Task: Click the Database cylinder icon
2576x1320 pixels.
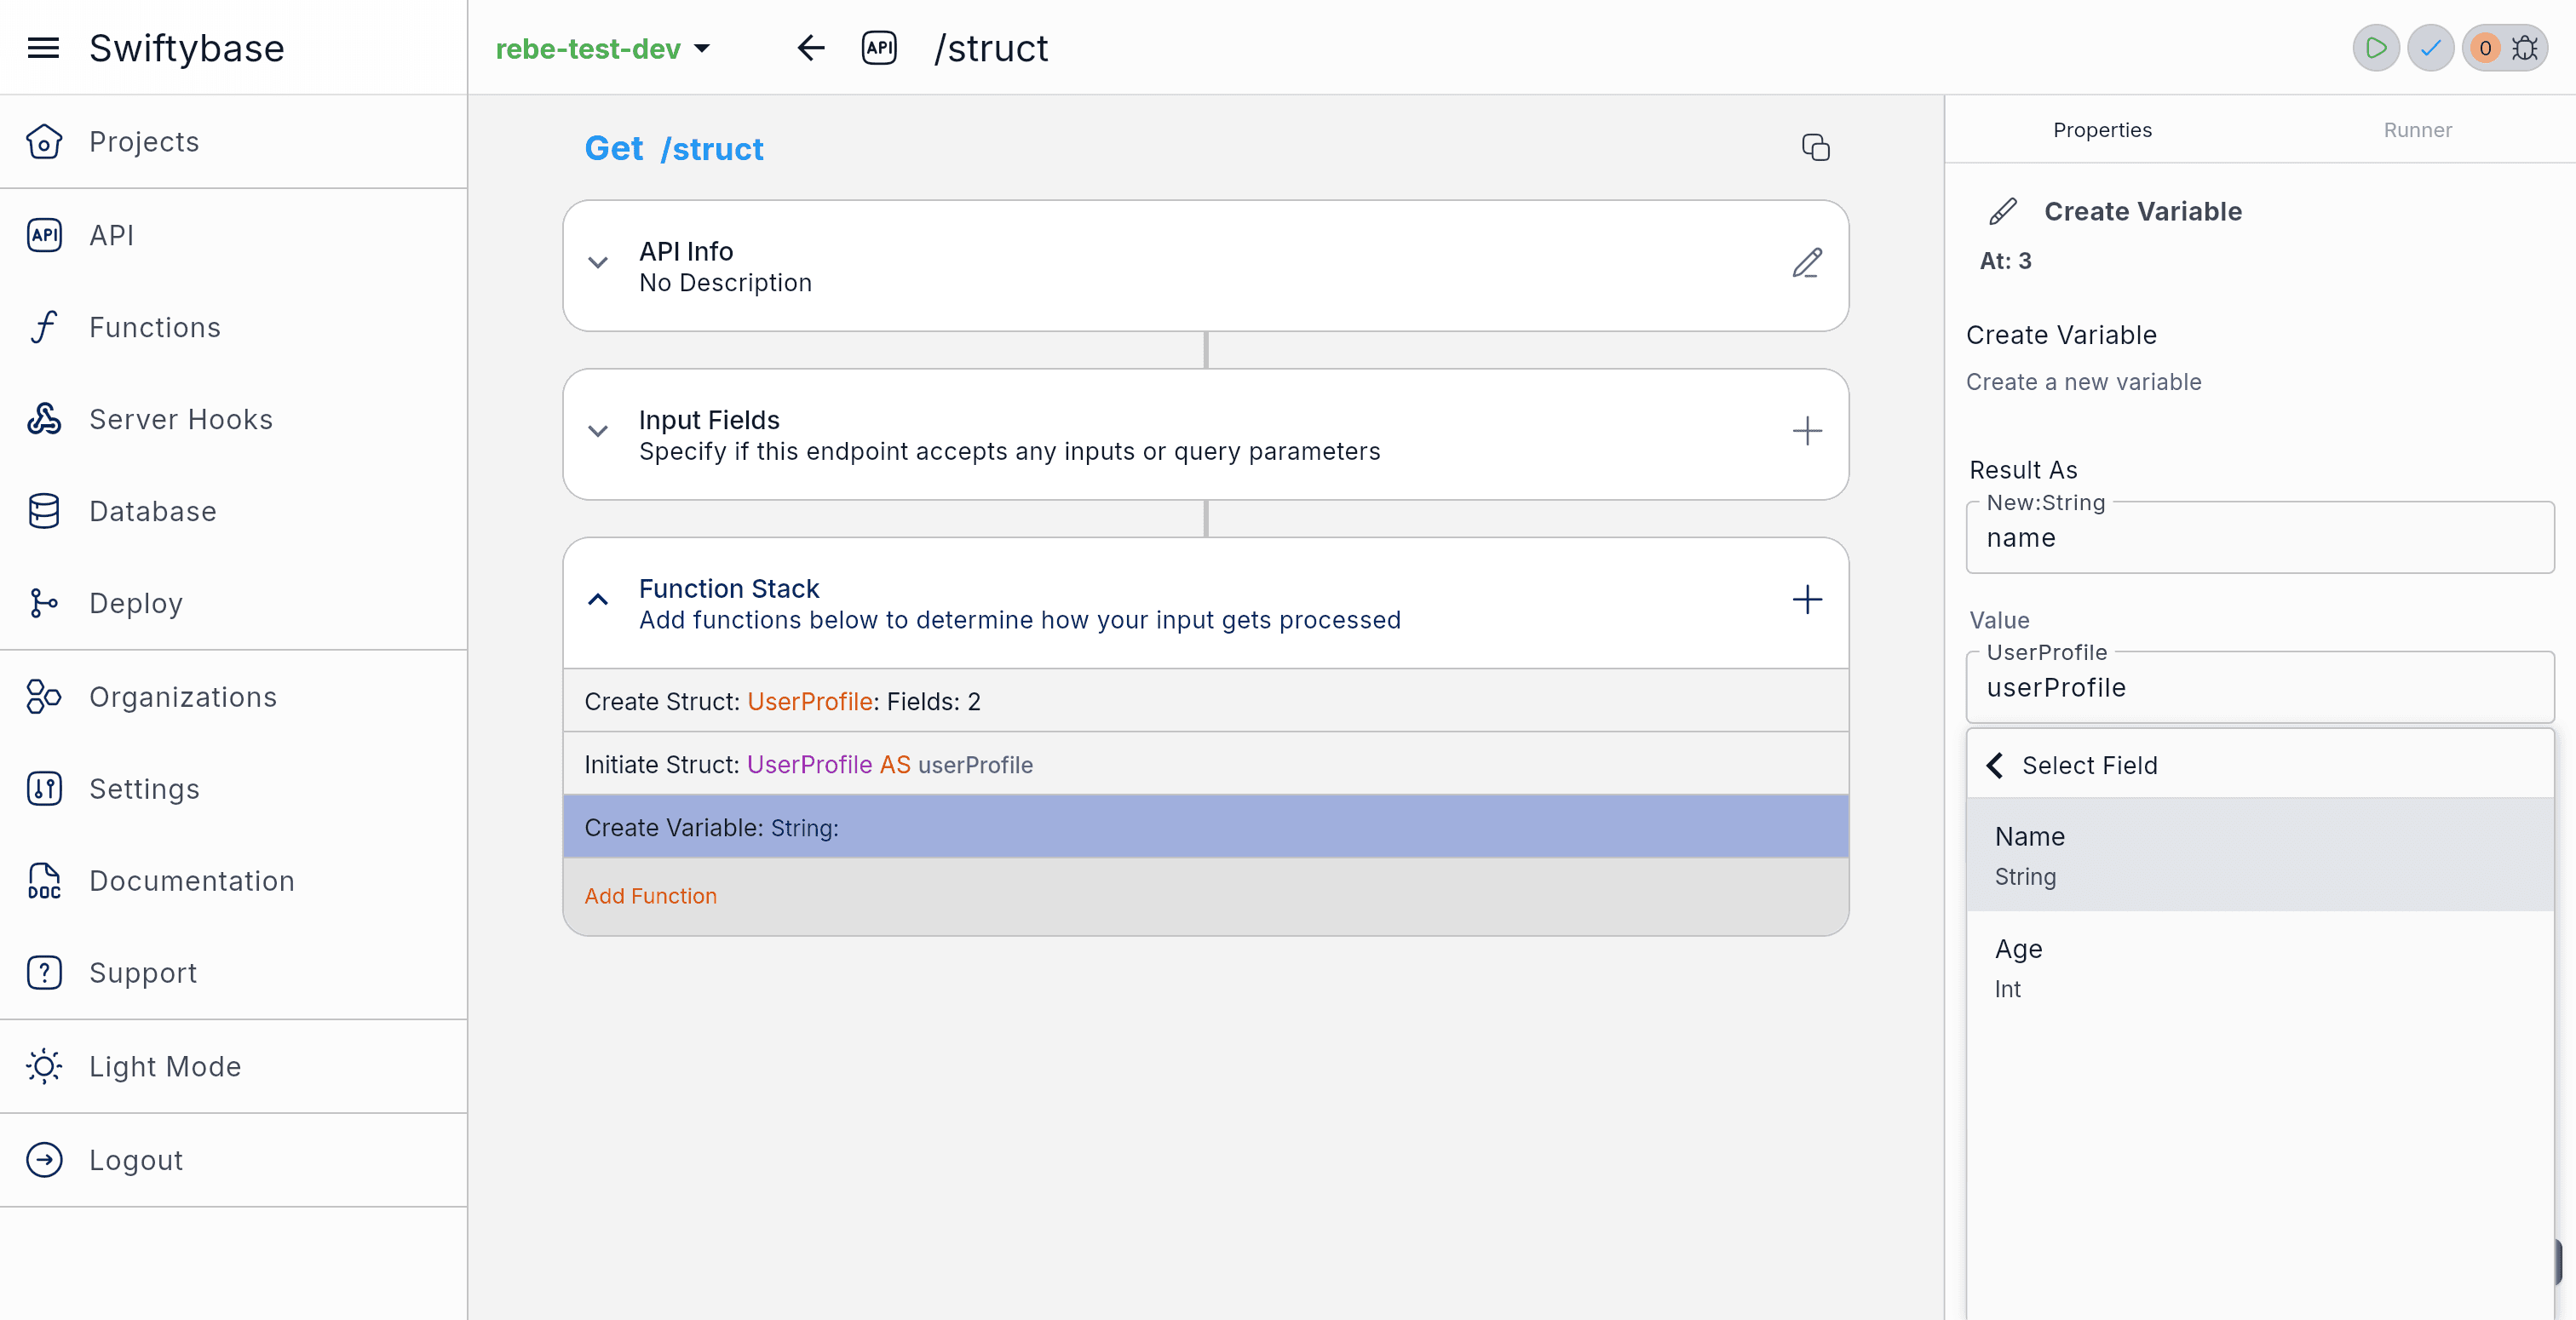Action: point(44,511)
